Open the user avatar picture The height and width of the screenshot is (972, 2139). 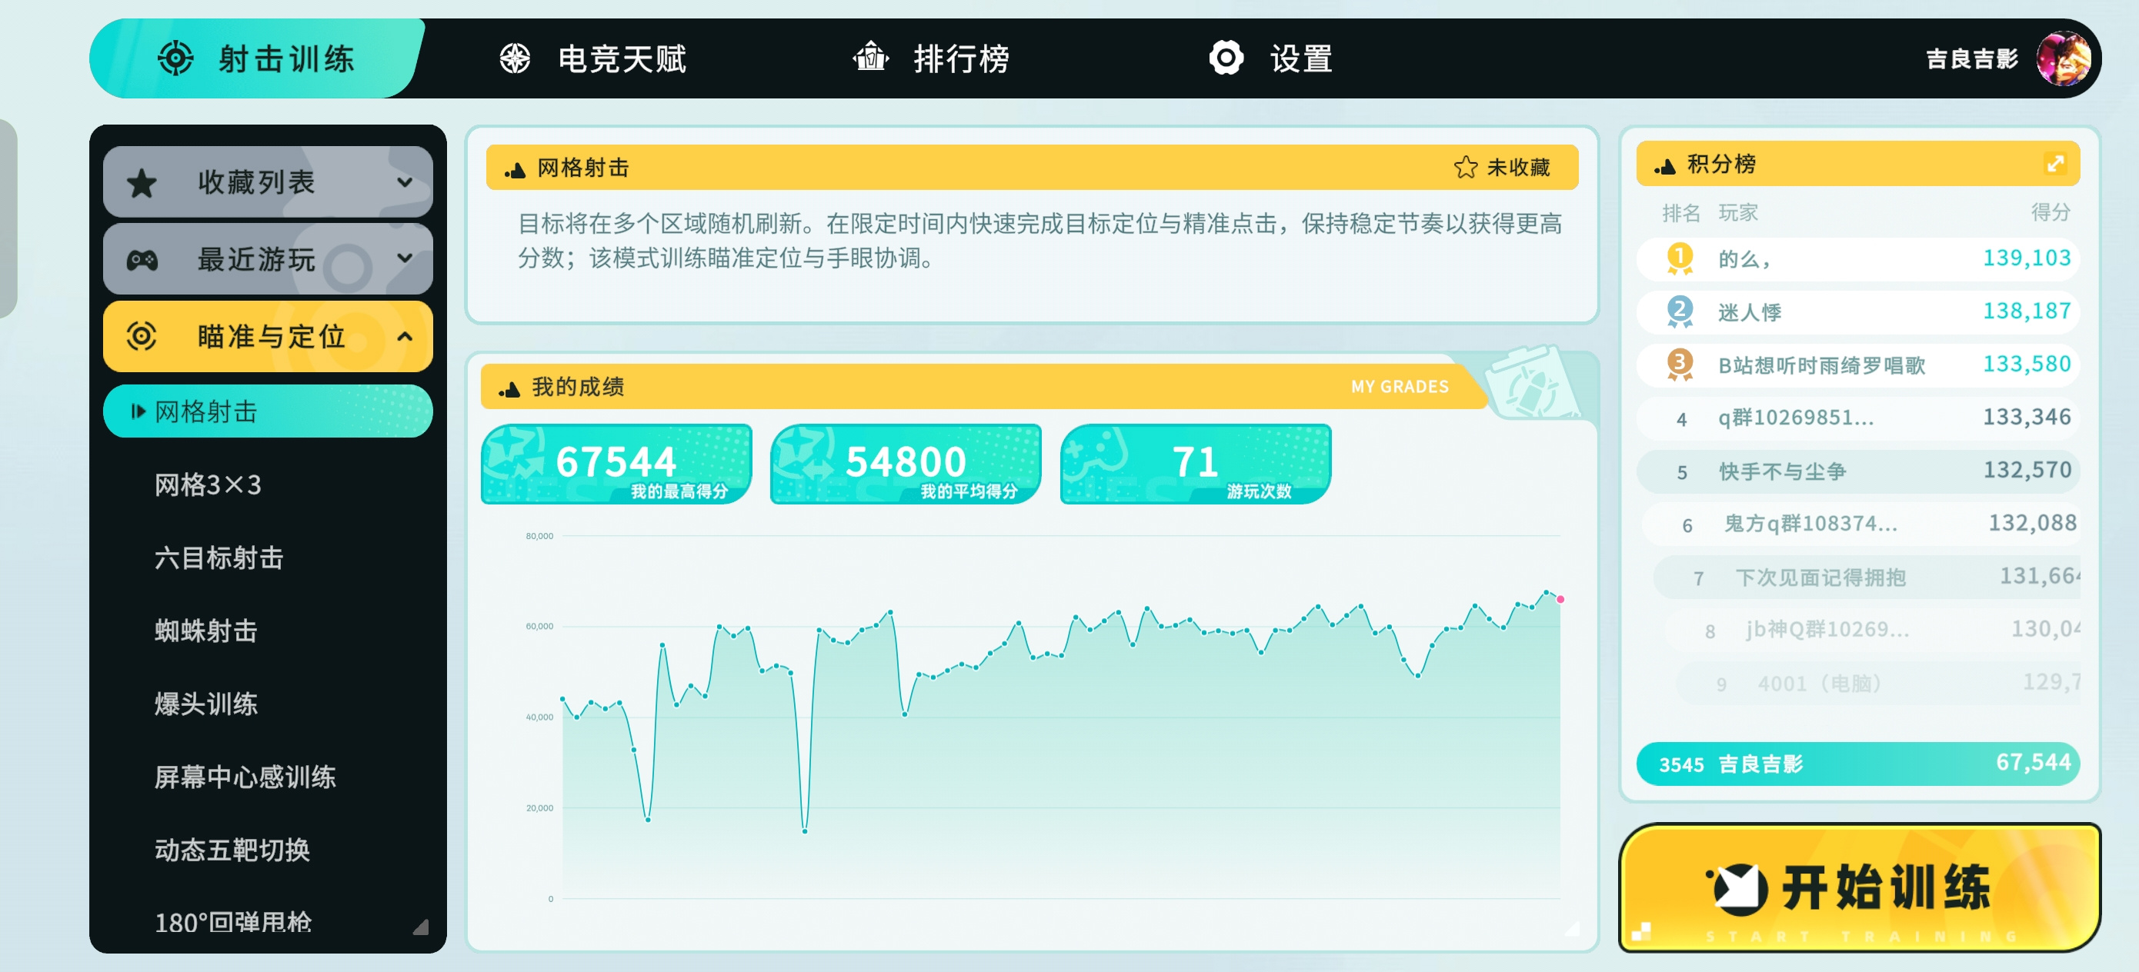click(x=2064, y=58)
